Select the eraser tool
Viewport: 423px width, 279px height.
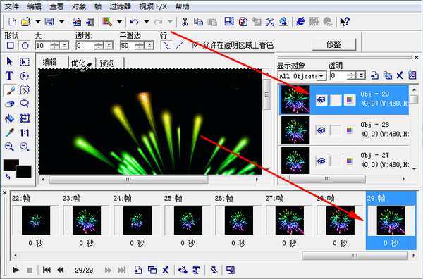click(x=9, y=104)
